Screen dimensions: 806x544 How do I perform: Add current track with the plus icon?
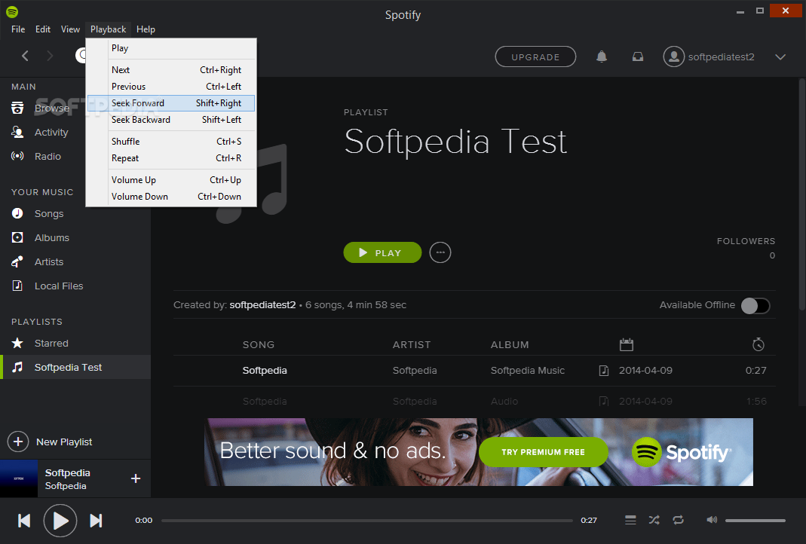(x=136, y=478)
